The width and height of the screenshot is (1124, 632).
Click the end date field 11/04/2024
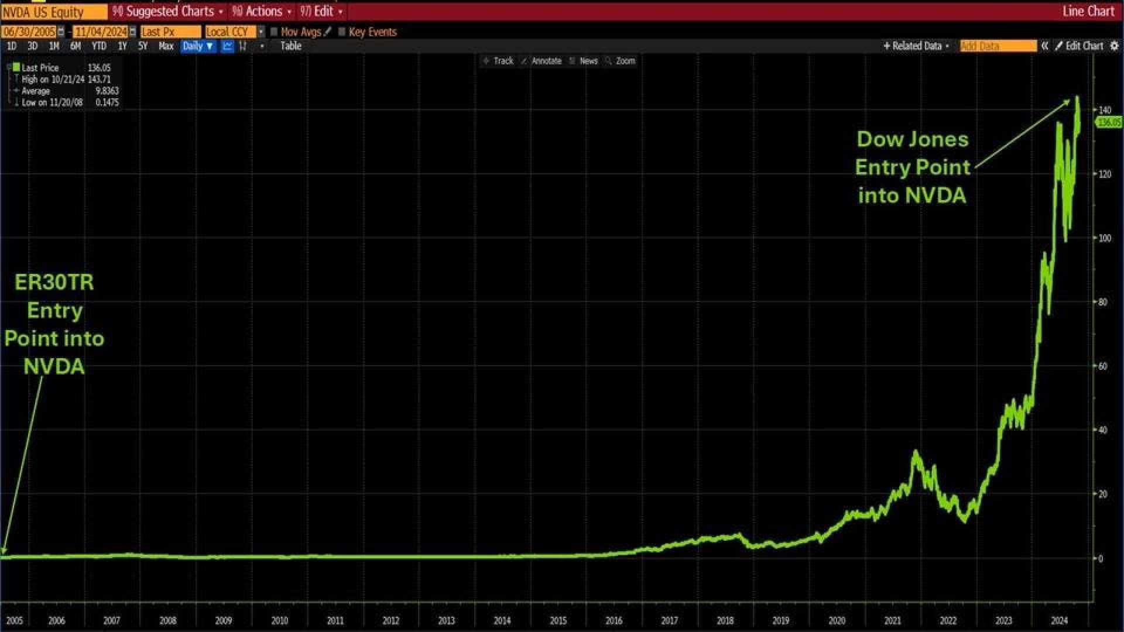pos(101,32)
